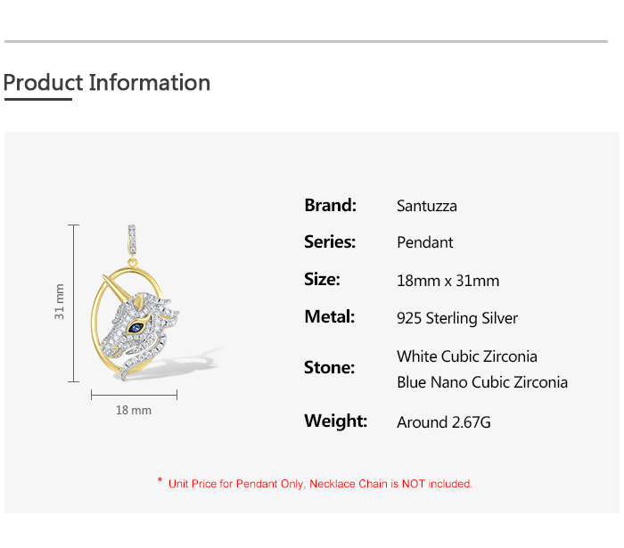Click the red necklace chain disclaimer note
624x548 pixels.
pyautogui.click(x=320, y=484)
